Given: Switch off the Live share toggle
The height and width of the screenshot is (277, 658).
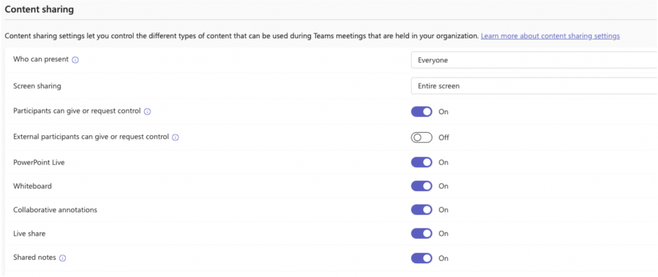Looking at the screenshot, I should pyautogui.click(x=421, y=234).
